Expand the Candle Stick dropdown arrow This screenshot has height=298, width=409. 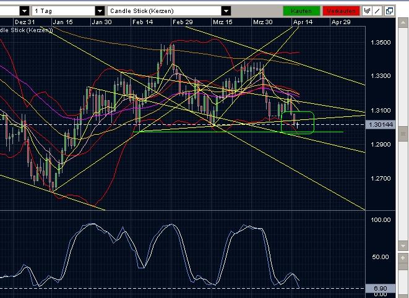point(226,11)
